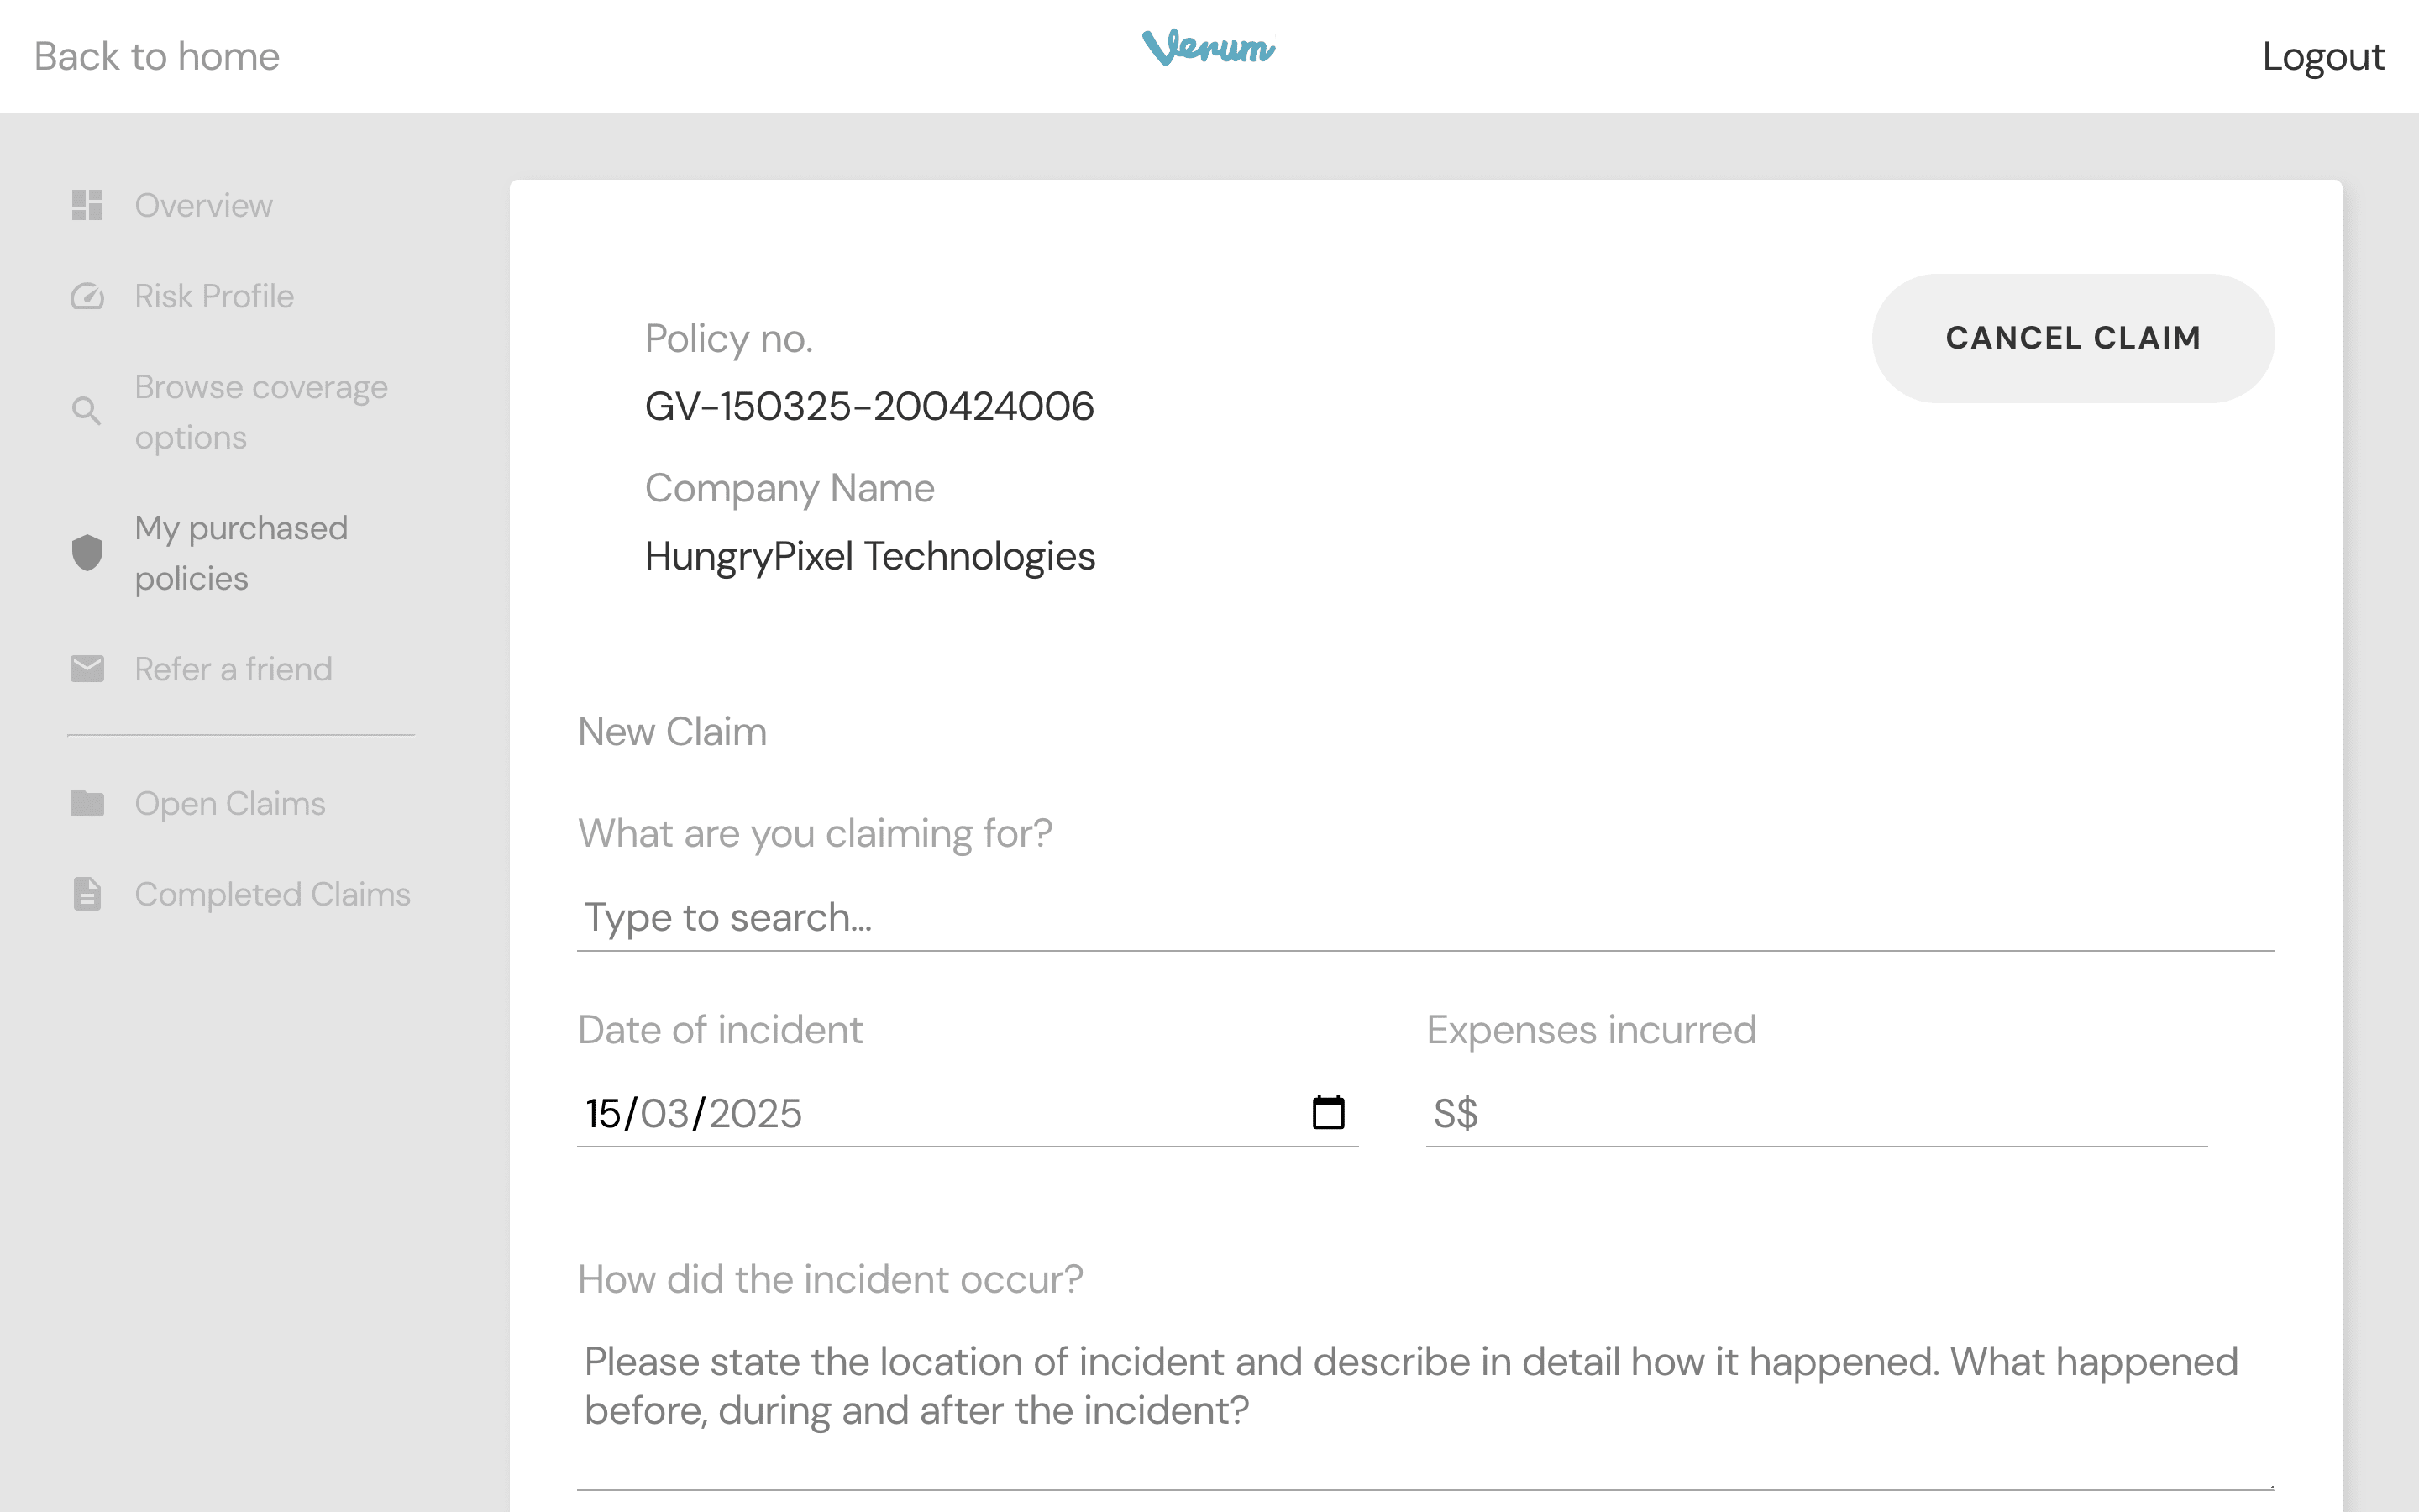Screen dimensions: 2419x1512
Task: Go to Risk Profile section
Action: pos(214,296)
